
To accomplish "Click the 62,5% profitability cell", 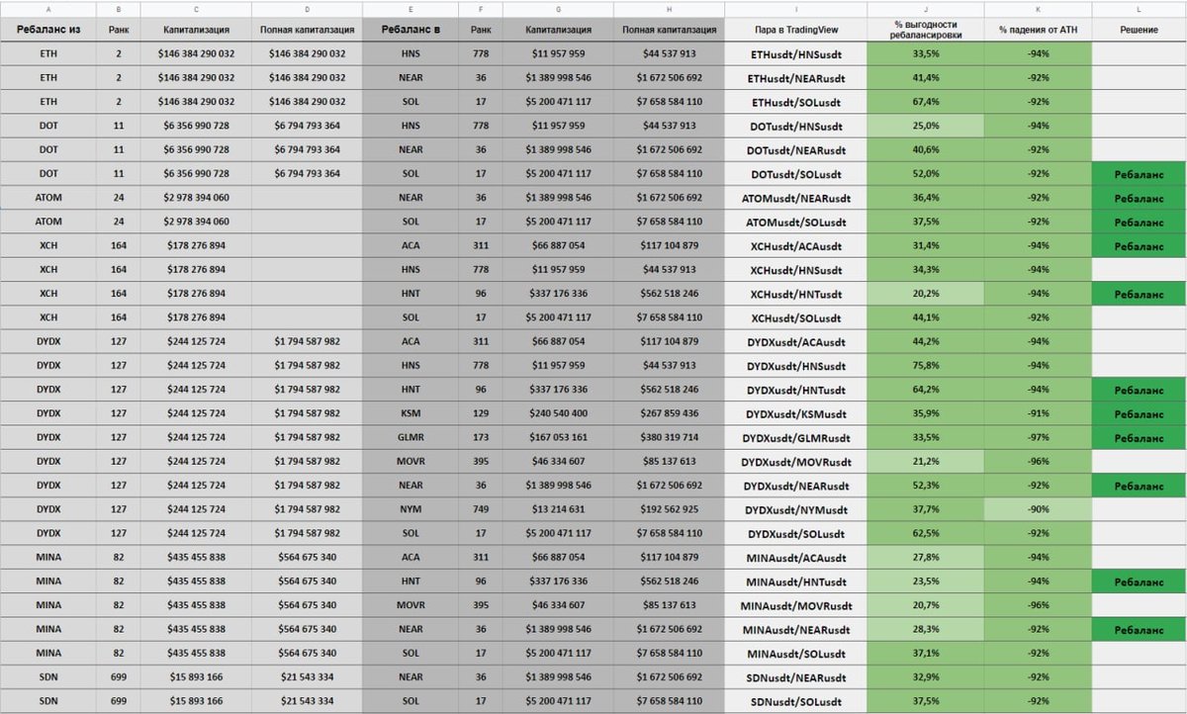I will tap(925, 533).
